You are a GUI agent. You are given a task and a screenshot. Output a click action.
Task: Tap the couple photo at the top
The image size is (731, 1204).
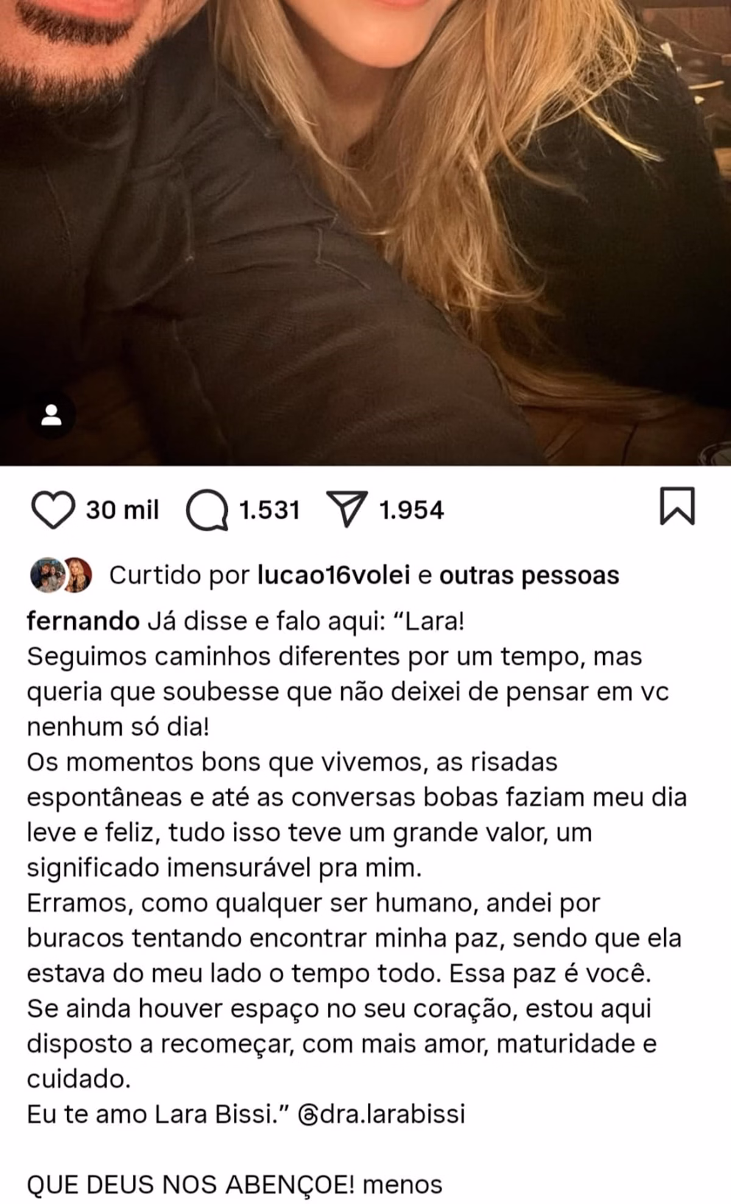(x=365, y=233)
